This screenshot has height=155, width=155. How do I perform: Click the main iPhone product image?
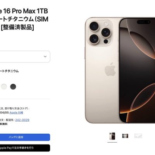(x=120, y=71)
